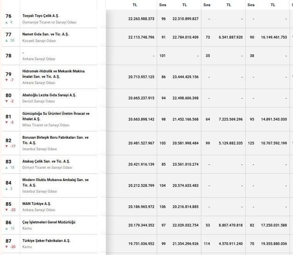Click the green up arrow under rank 76
This screenshot has height=255, width=293.
[x=6, y=22]
